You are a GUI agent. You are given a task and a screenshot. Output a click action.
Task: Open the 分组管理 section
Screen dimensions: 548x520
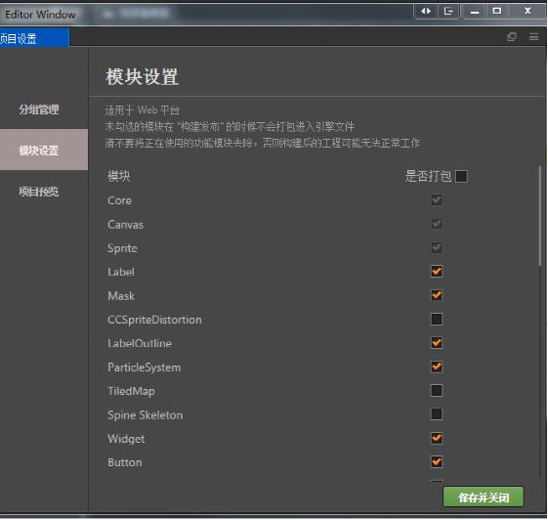tap(39, 109)
